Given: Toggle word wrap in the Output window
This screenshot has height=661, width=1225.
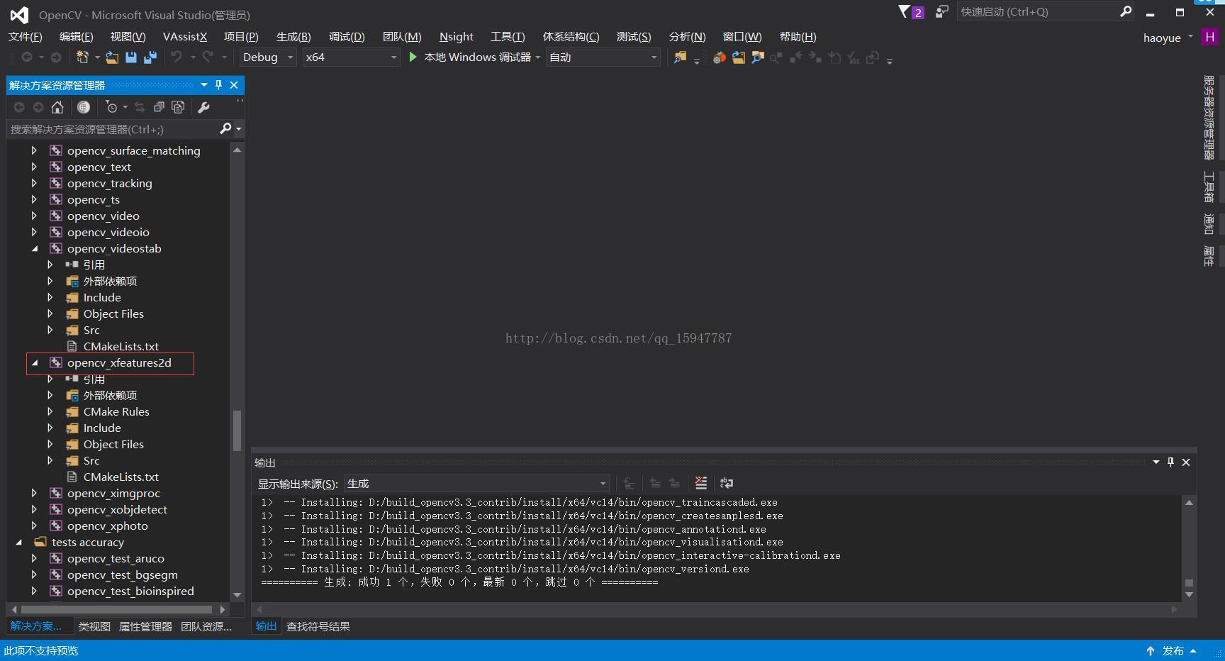Looking at the screenshot, I should (727, 483).
